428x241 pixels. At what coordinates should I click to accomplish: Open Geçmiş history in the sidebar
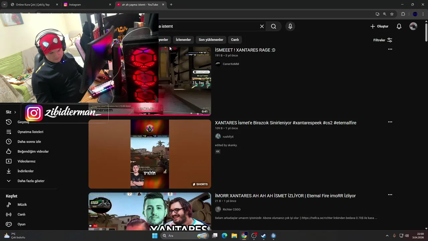click(x=23, y=122)
